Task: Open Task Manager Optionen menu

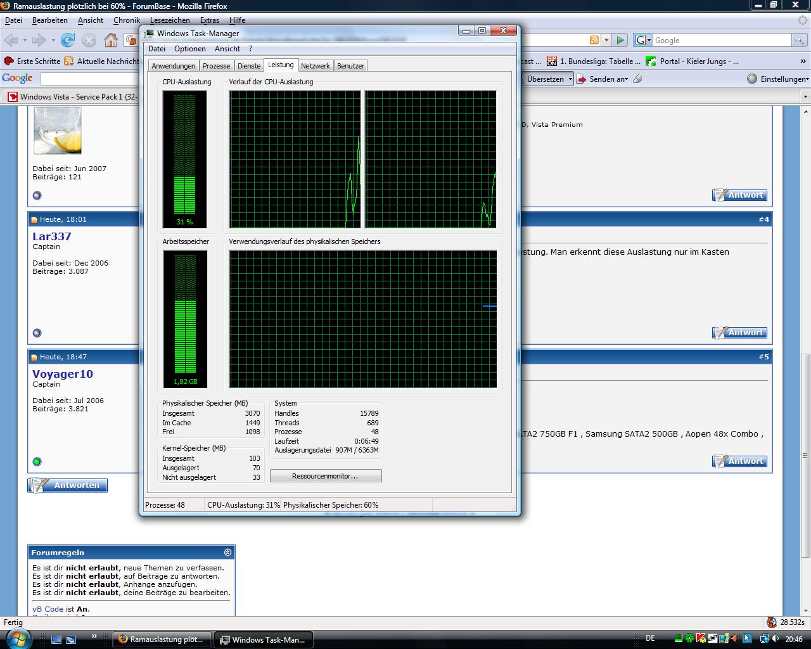Action: click(190, 49)
